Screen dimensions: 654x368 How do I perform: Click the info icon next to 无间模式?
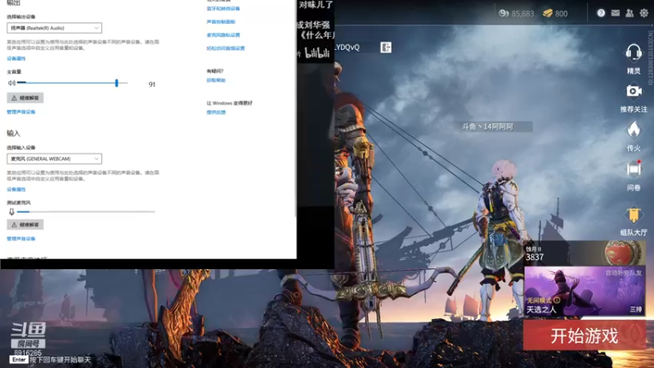point(558,300)
